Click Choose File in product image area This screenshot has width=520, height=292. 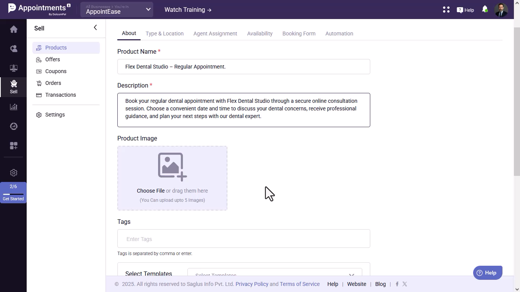(x=150, y=191)
